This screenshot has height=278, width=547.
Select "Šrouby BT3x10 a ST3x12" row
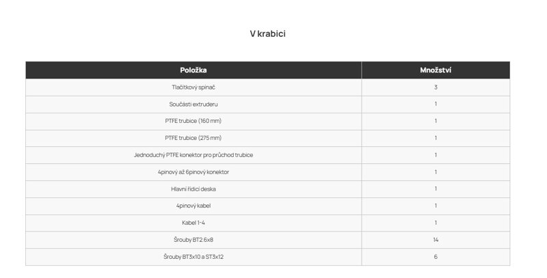coord(267,257)
